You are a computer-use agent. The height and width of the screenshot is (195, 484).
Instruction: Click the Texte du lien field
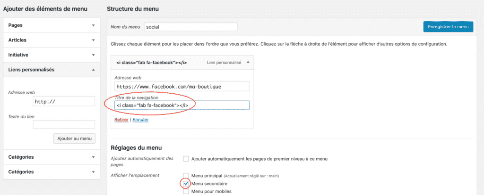64,124
